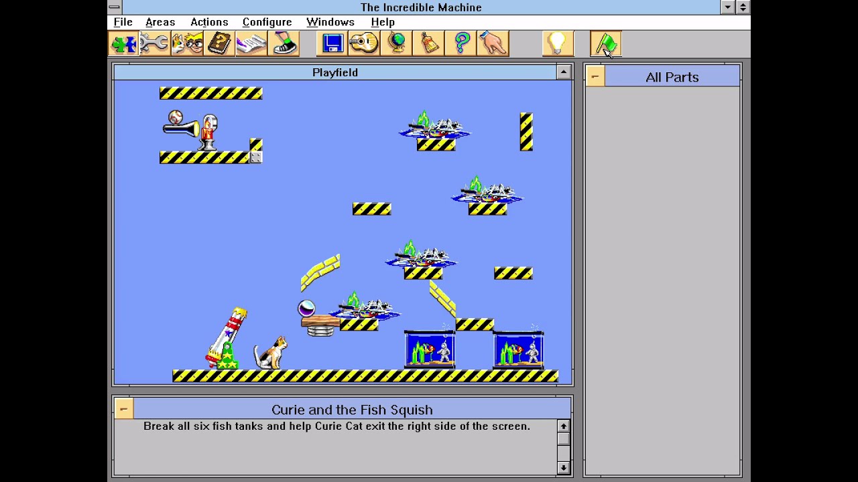Click the guitar toolbar icon

click(x=364, y=44)
